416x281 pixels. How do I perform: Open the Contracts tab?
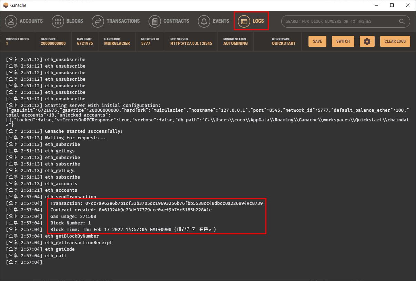pyautogui.click(x=169, y=21)
